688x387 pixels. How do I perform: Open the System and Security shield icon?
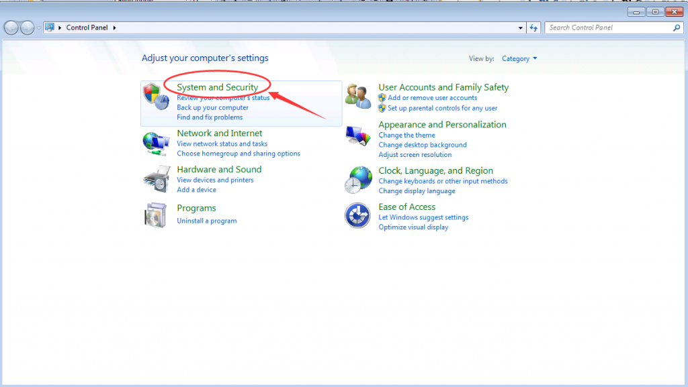coord(156,96)
